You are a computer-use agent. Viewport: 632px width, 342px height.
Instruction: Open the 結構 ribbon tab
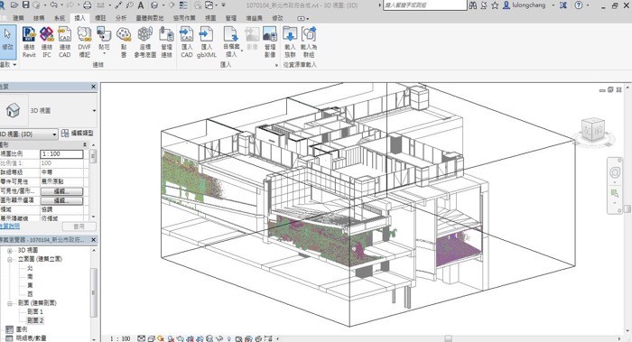[39, 18]
